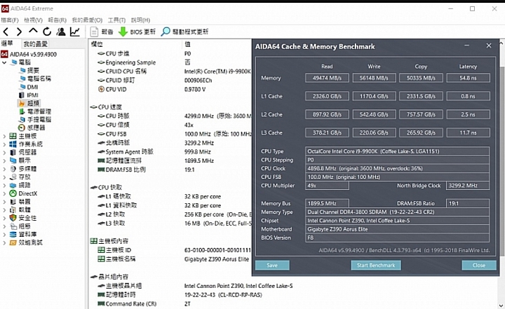Click the green arrow BIOS 更新 button
Image resolution: width=505 pixels, height=309 pixels.
[137, 32]
